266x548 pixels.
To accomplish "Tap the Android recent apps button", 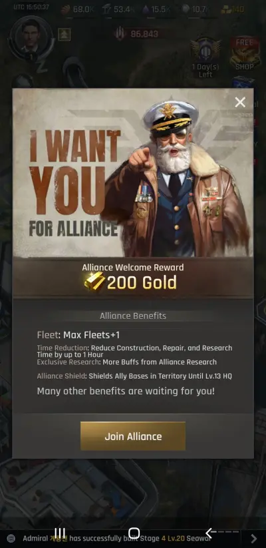I will pos(60,533).
